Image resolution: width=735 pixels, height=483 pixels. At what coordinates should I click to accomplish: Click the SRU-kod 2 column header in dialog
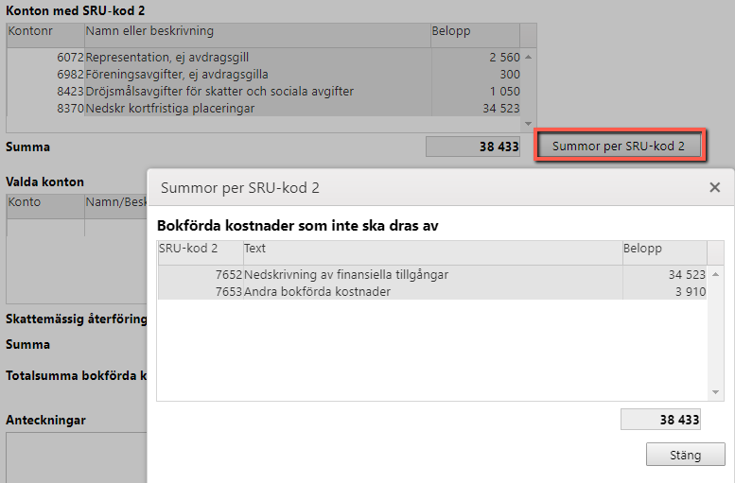201,253
